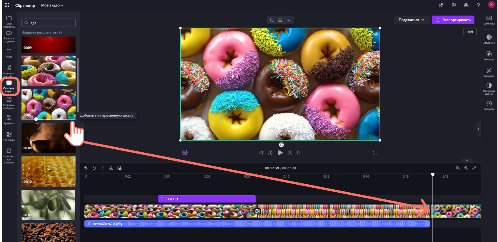Click the crop tool icon above preview
Screen dimensions: 498x242
(272, 20)
